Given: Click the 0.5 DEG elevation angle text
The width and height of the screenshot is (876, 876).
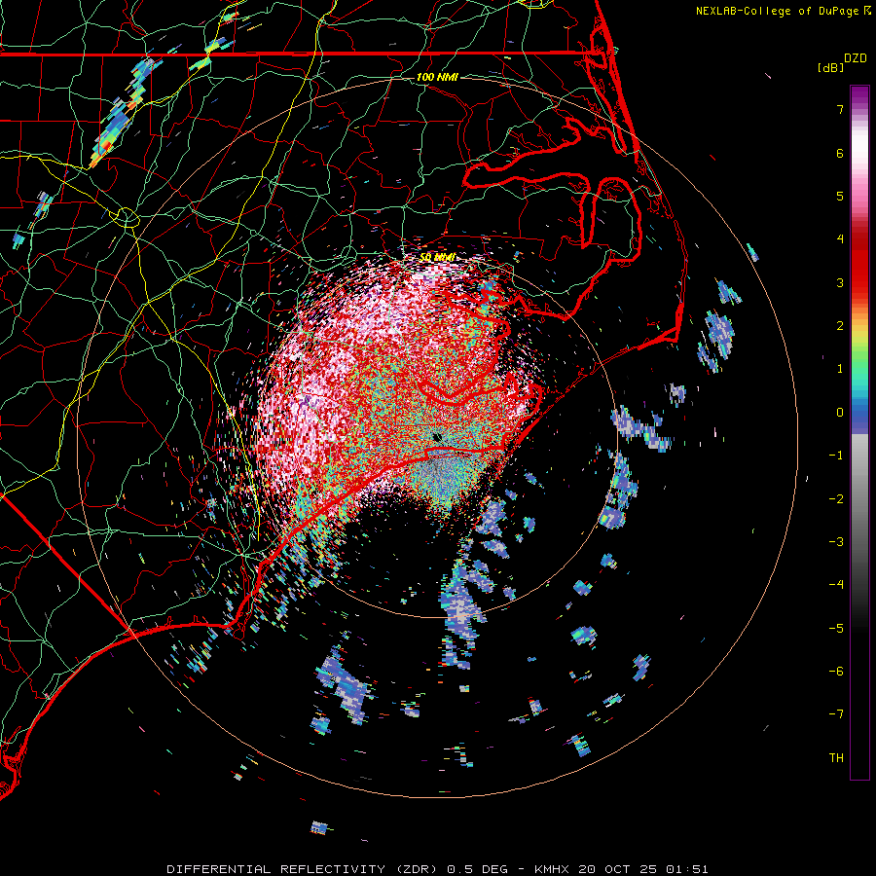Looking at the screenshot, I should tap(478, 869).
